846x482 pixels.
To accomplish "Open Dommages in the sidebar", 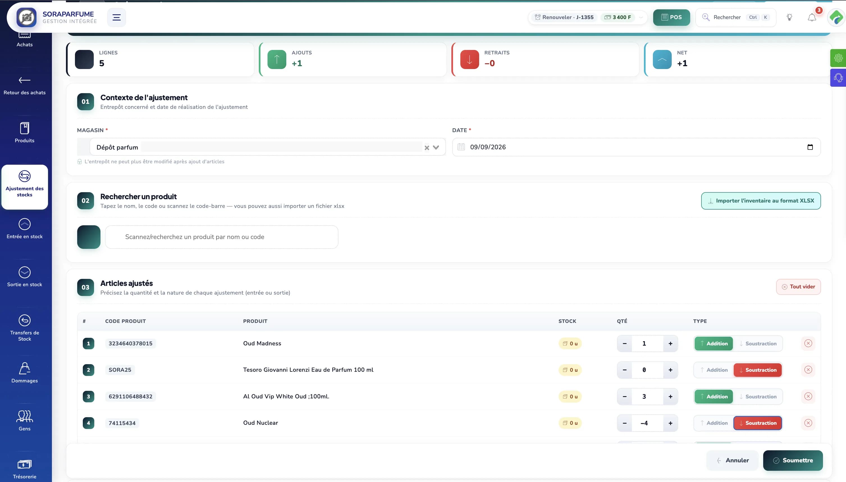I will coord(24,373).
